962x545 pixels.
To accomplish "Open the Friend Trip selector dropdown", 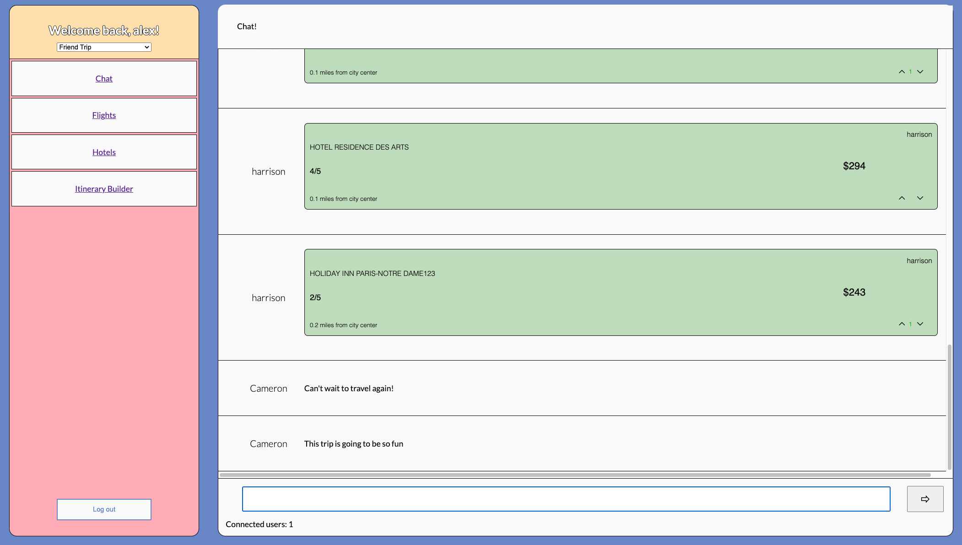I will [104, 47].
